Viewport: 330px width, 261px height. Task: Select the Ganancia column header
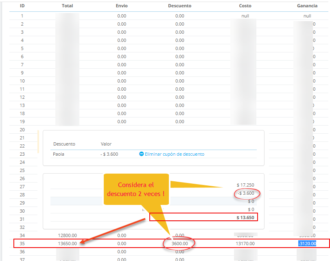point(307,6)
